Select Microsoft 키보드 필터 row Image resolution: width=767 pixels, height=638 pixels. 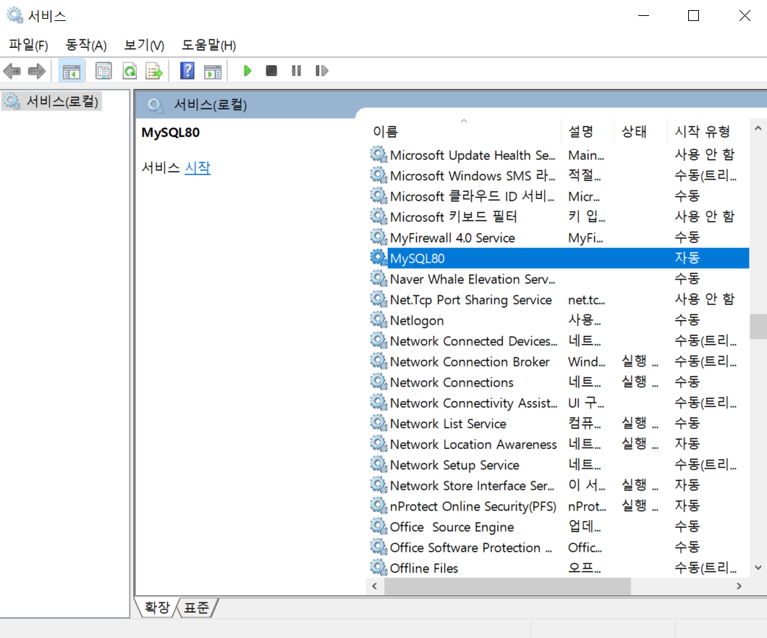coord(559,217)
